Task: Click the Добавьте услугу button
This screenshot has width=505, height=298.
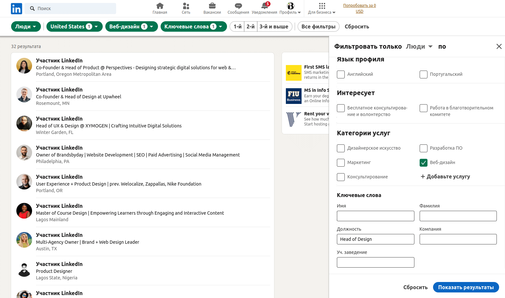Action: 445,177
